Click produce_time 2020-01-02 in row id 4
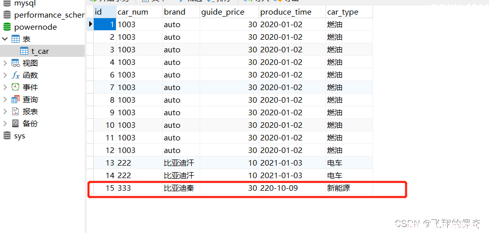 tap(292, 62)
